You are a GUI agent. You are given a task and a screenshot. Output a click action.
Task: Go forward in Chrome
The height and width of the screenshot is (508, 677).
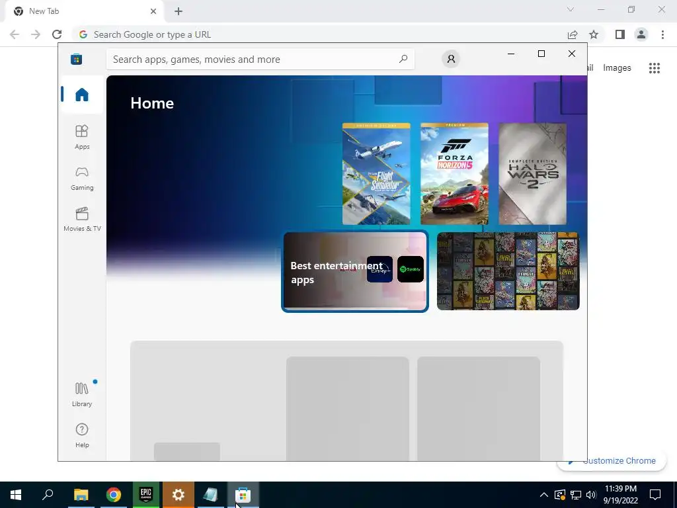36,34
